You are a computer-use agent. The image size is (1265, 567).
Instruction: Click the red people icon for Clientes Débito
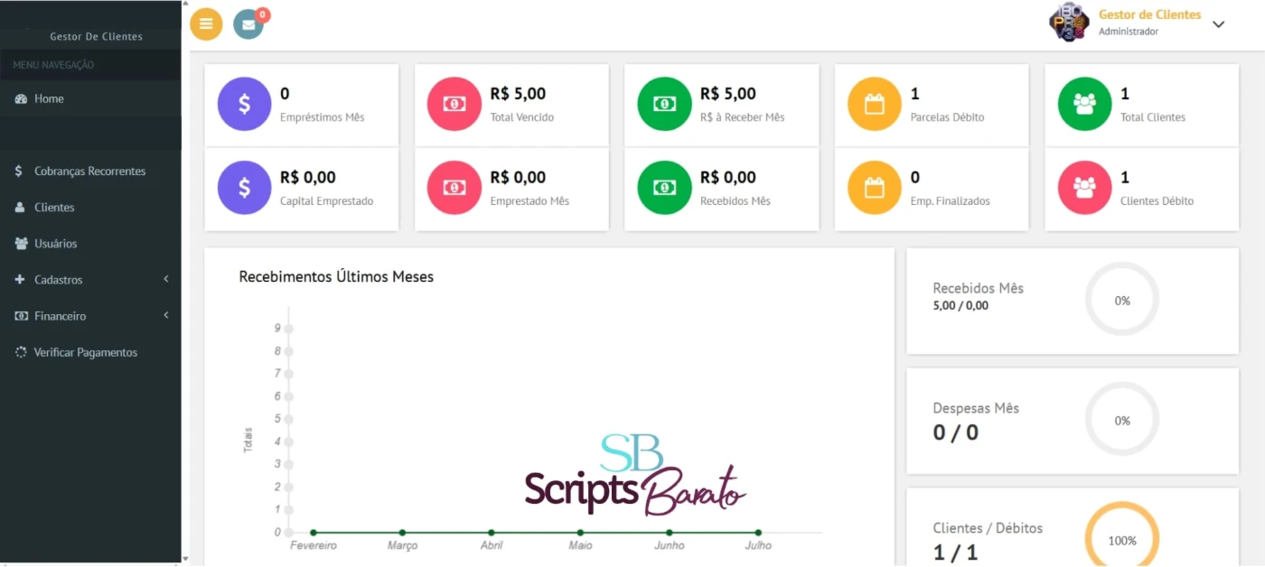coord(1084,188)
